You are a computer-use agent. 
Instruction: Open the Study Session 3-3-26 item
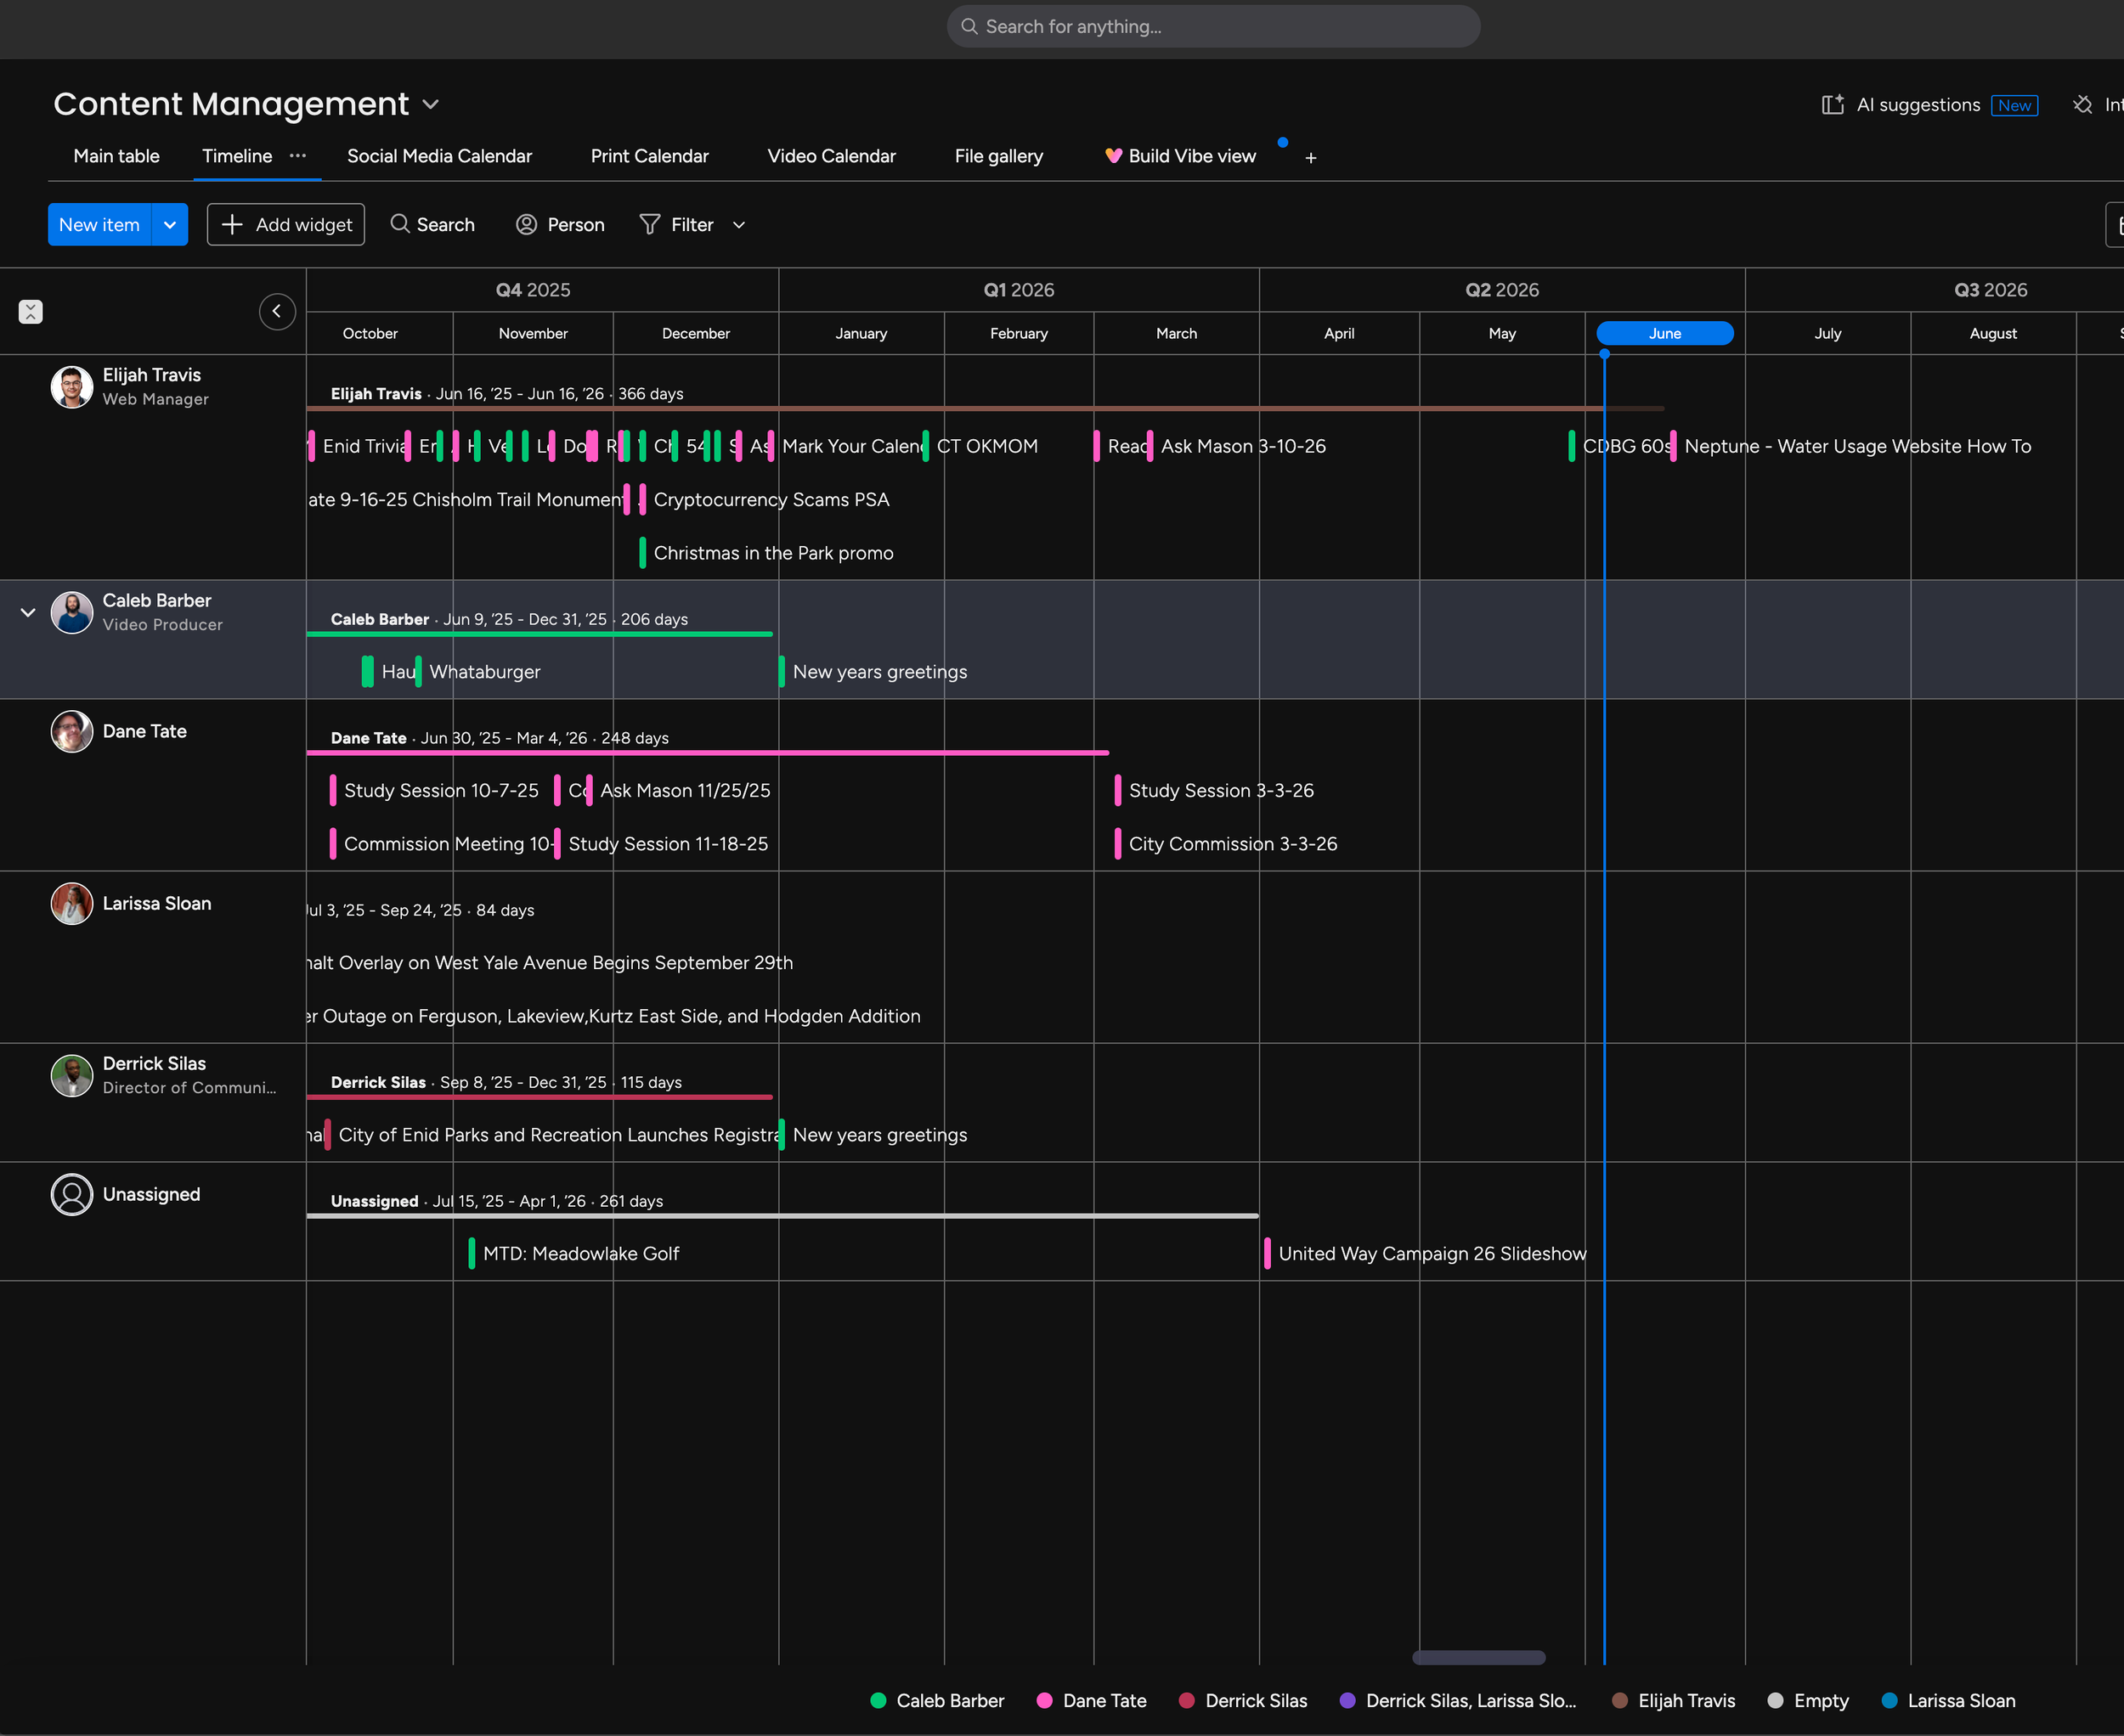(x=1215, y=791)
